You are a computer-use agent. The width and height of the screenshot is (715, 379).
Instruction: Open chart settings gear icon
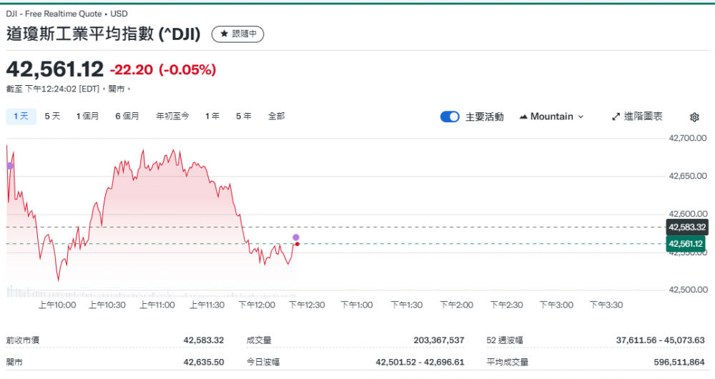point(694,117)
